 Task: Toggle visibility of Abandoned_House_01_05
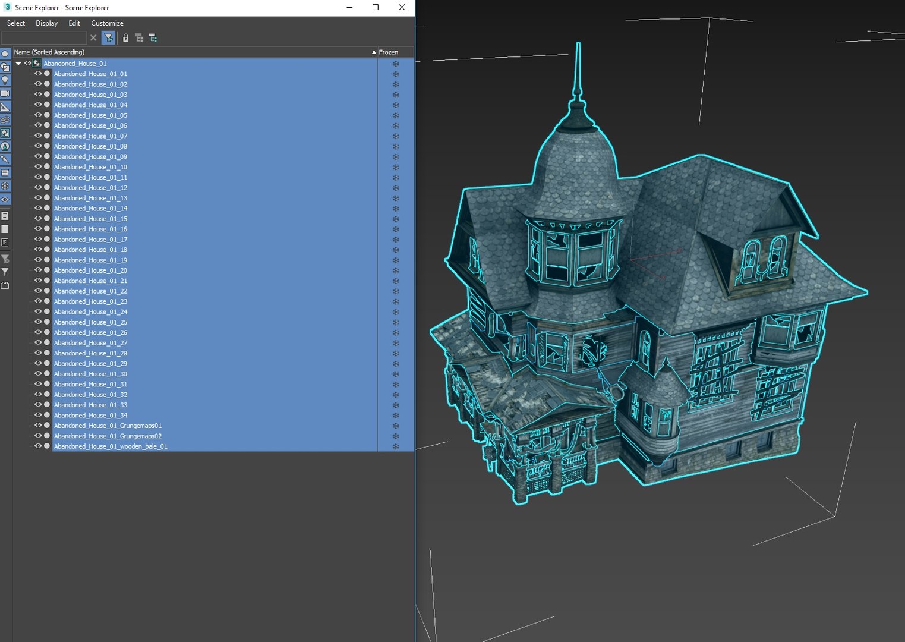[x=38, y=115]
